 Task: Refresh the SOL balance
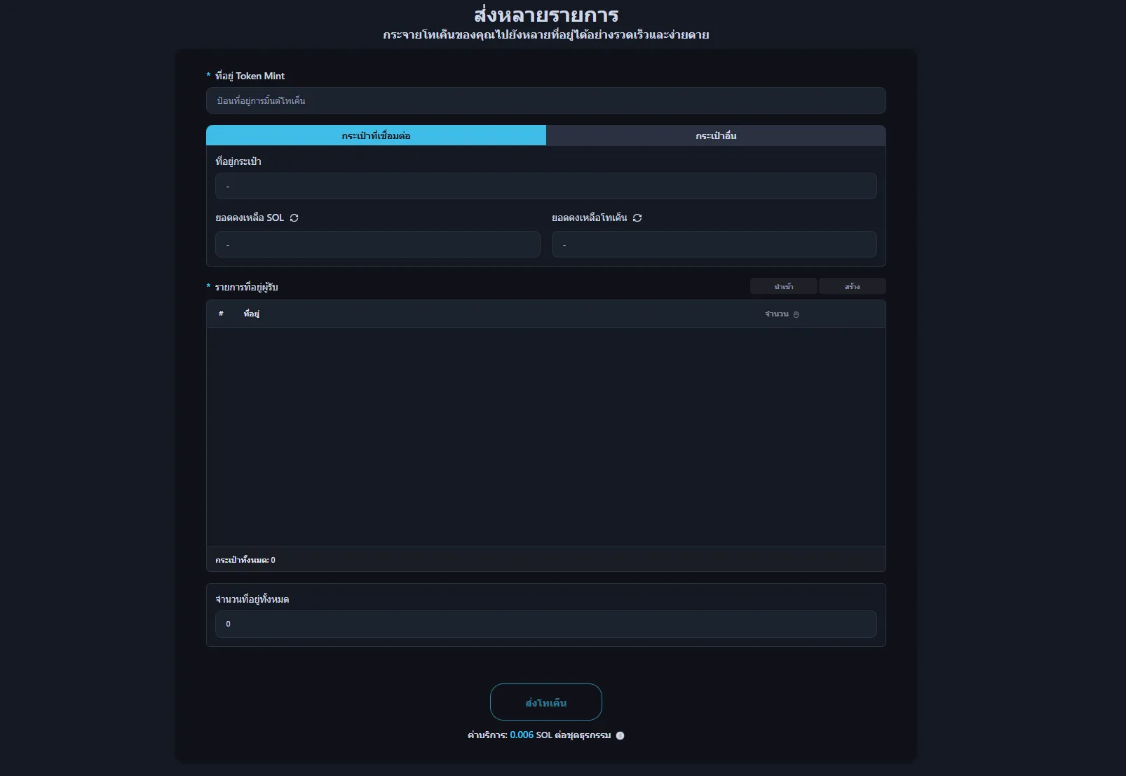tap(294, 218)
